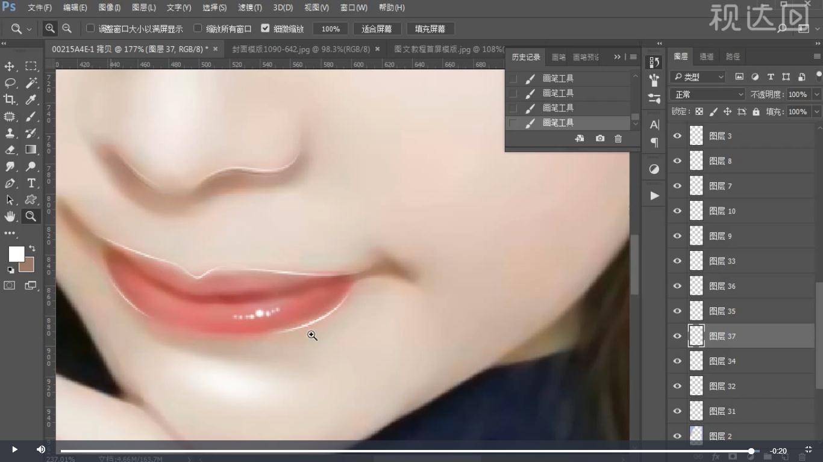This screenshot has height=462, width=823.
Task: Choose Zoom Out mode in options bar
Action: coord(67,28)
